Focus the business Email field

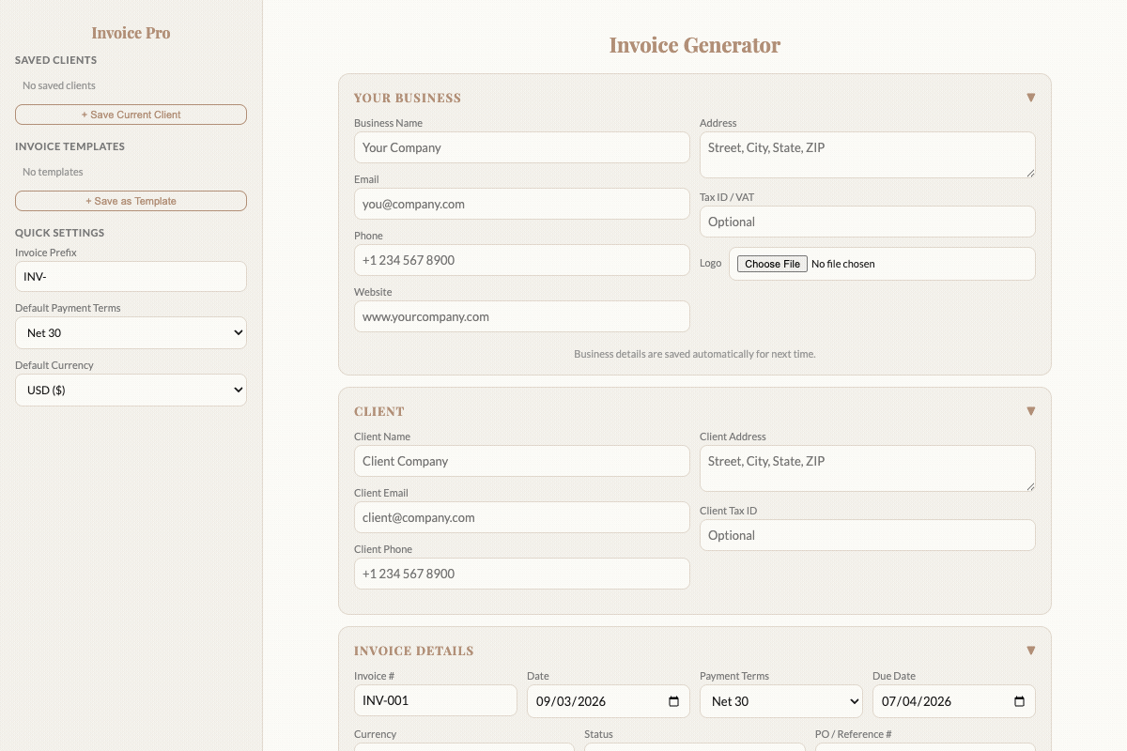point(521,204)
